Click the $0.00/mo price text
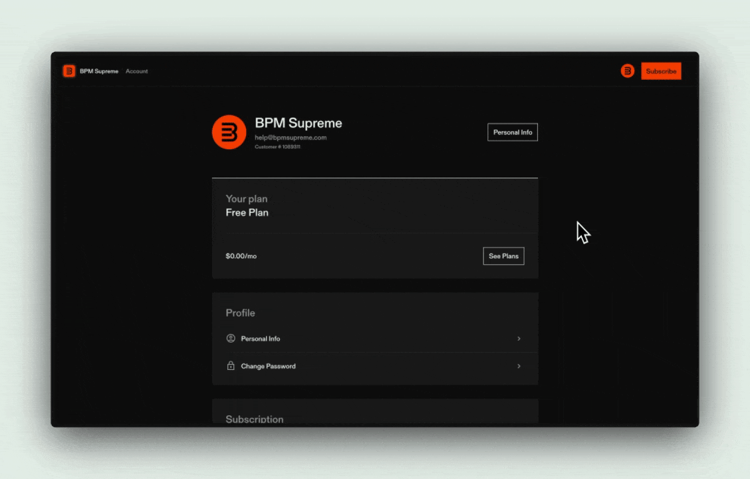 [241, 256]
